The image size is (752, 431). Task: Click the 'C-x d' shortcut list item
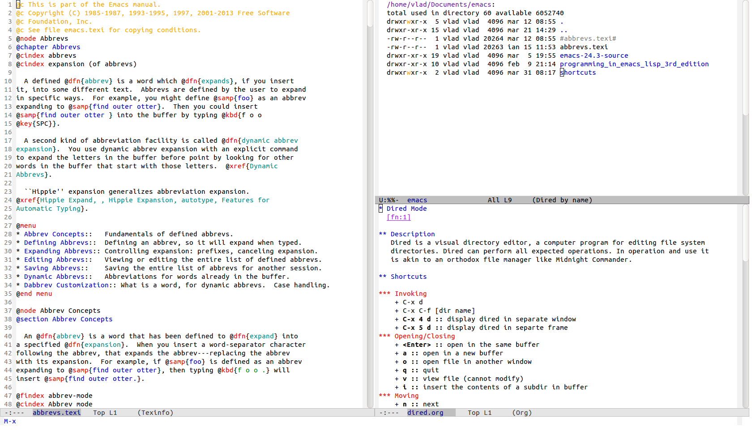click(408, 302)
